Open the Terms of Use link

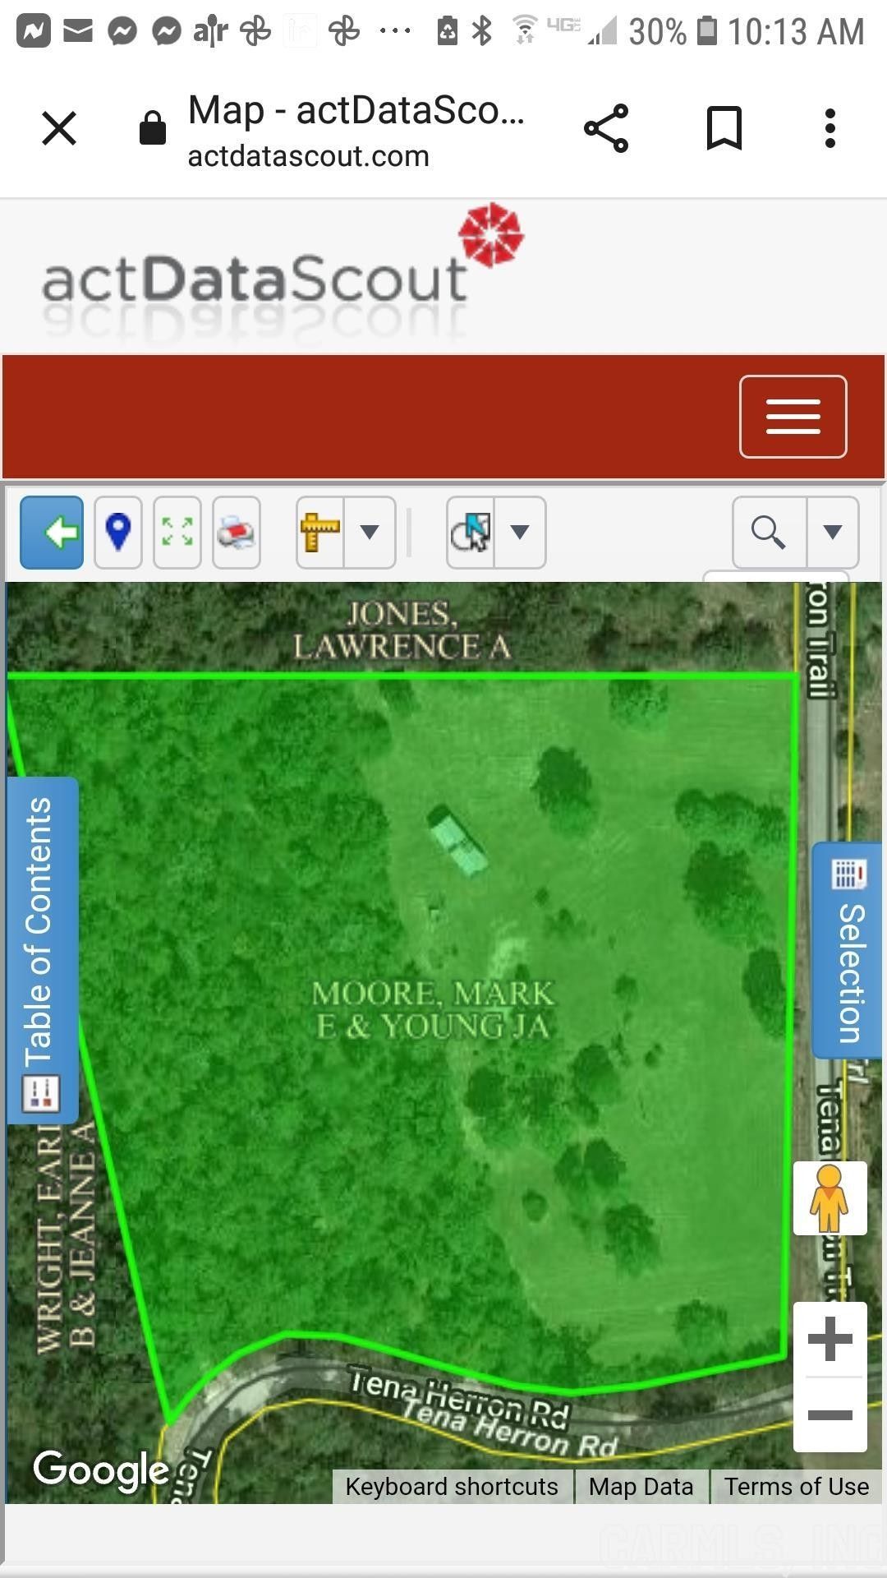tap(796, 1487)
